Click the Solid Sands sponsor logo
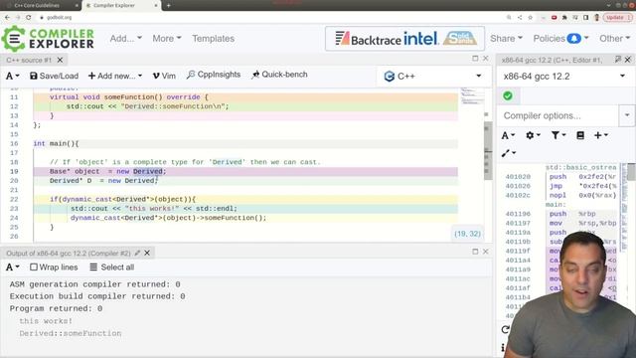The image size is (636, 358). point(460,39)
